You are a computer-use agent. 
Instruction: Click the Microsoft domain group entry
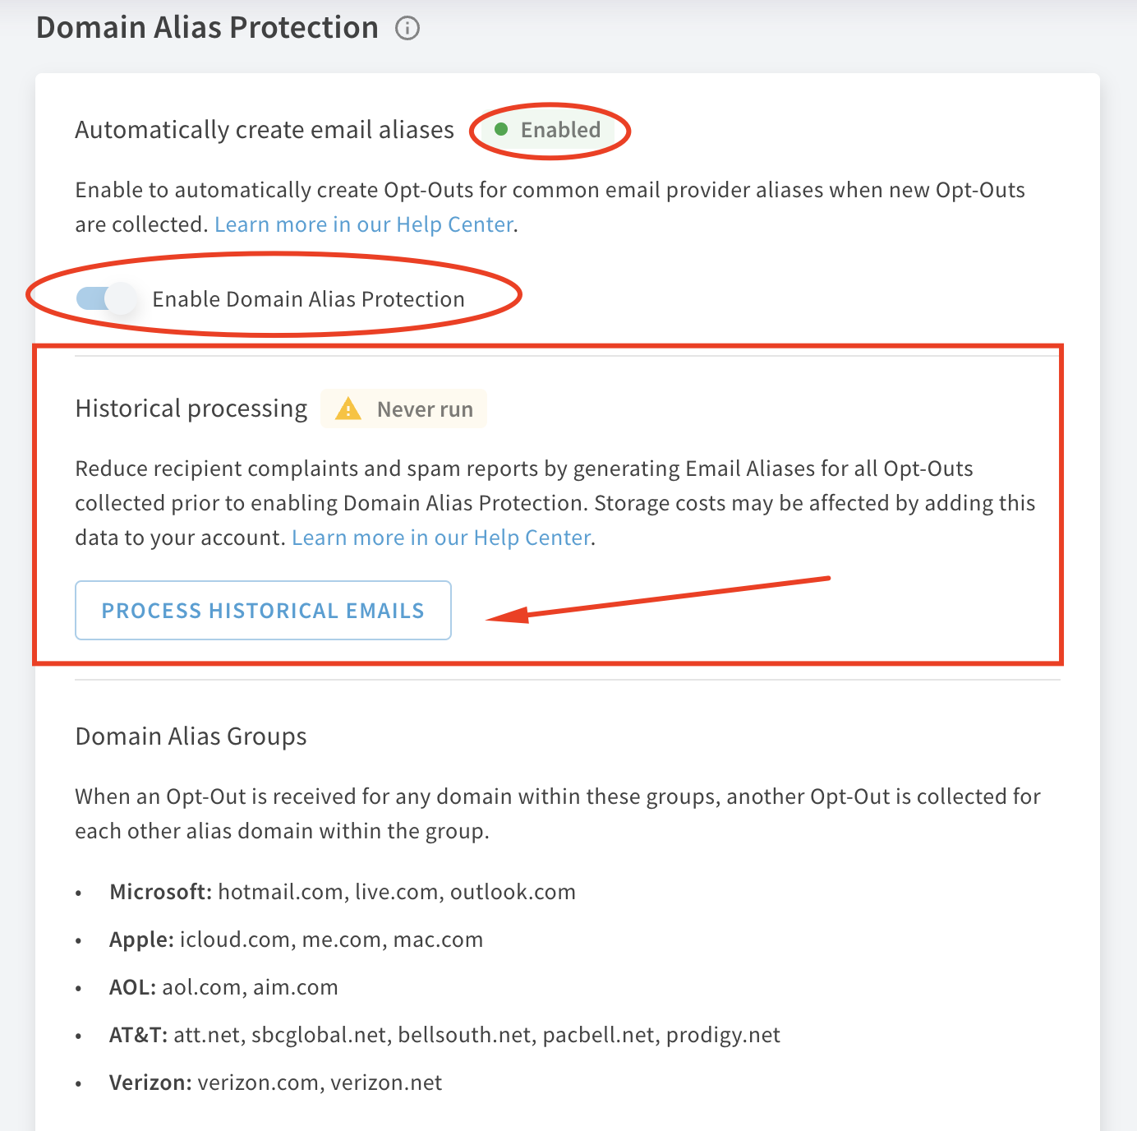[x=343, y=892]
